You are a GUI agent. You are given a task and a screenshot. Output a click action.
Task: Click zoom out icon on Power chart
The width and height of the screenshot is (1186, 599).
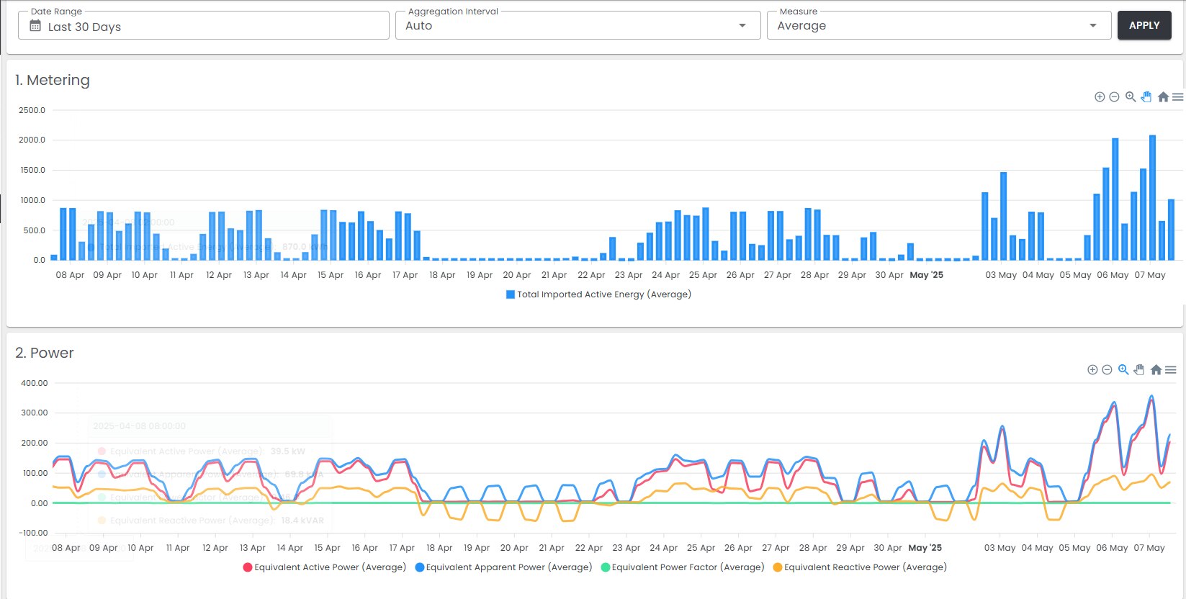[x=1107, y=370]
